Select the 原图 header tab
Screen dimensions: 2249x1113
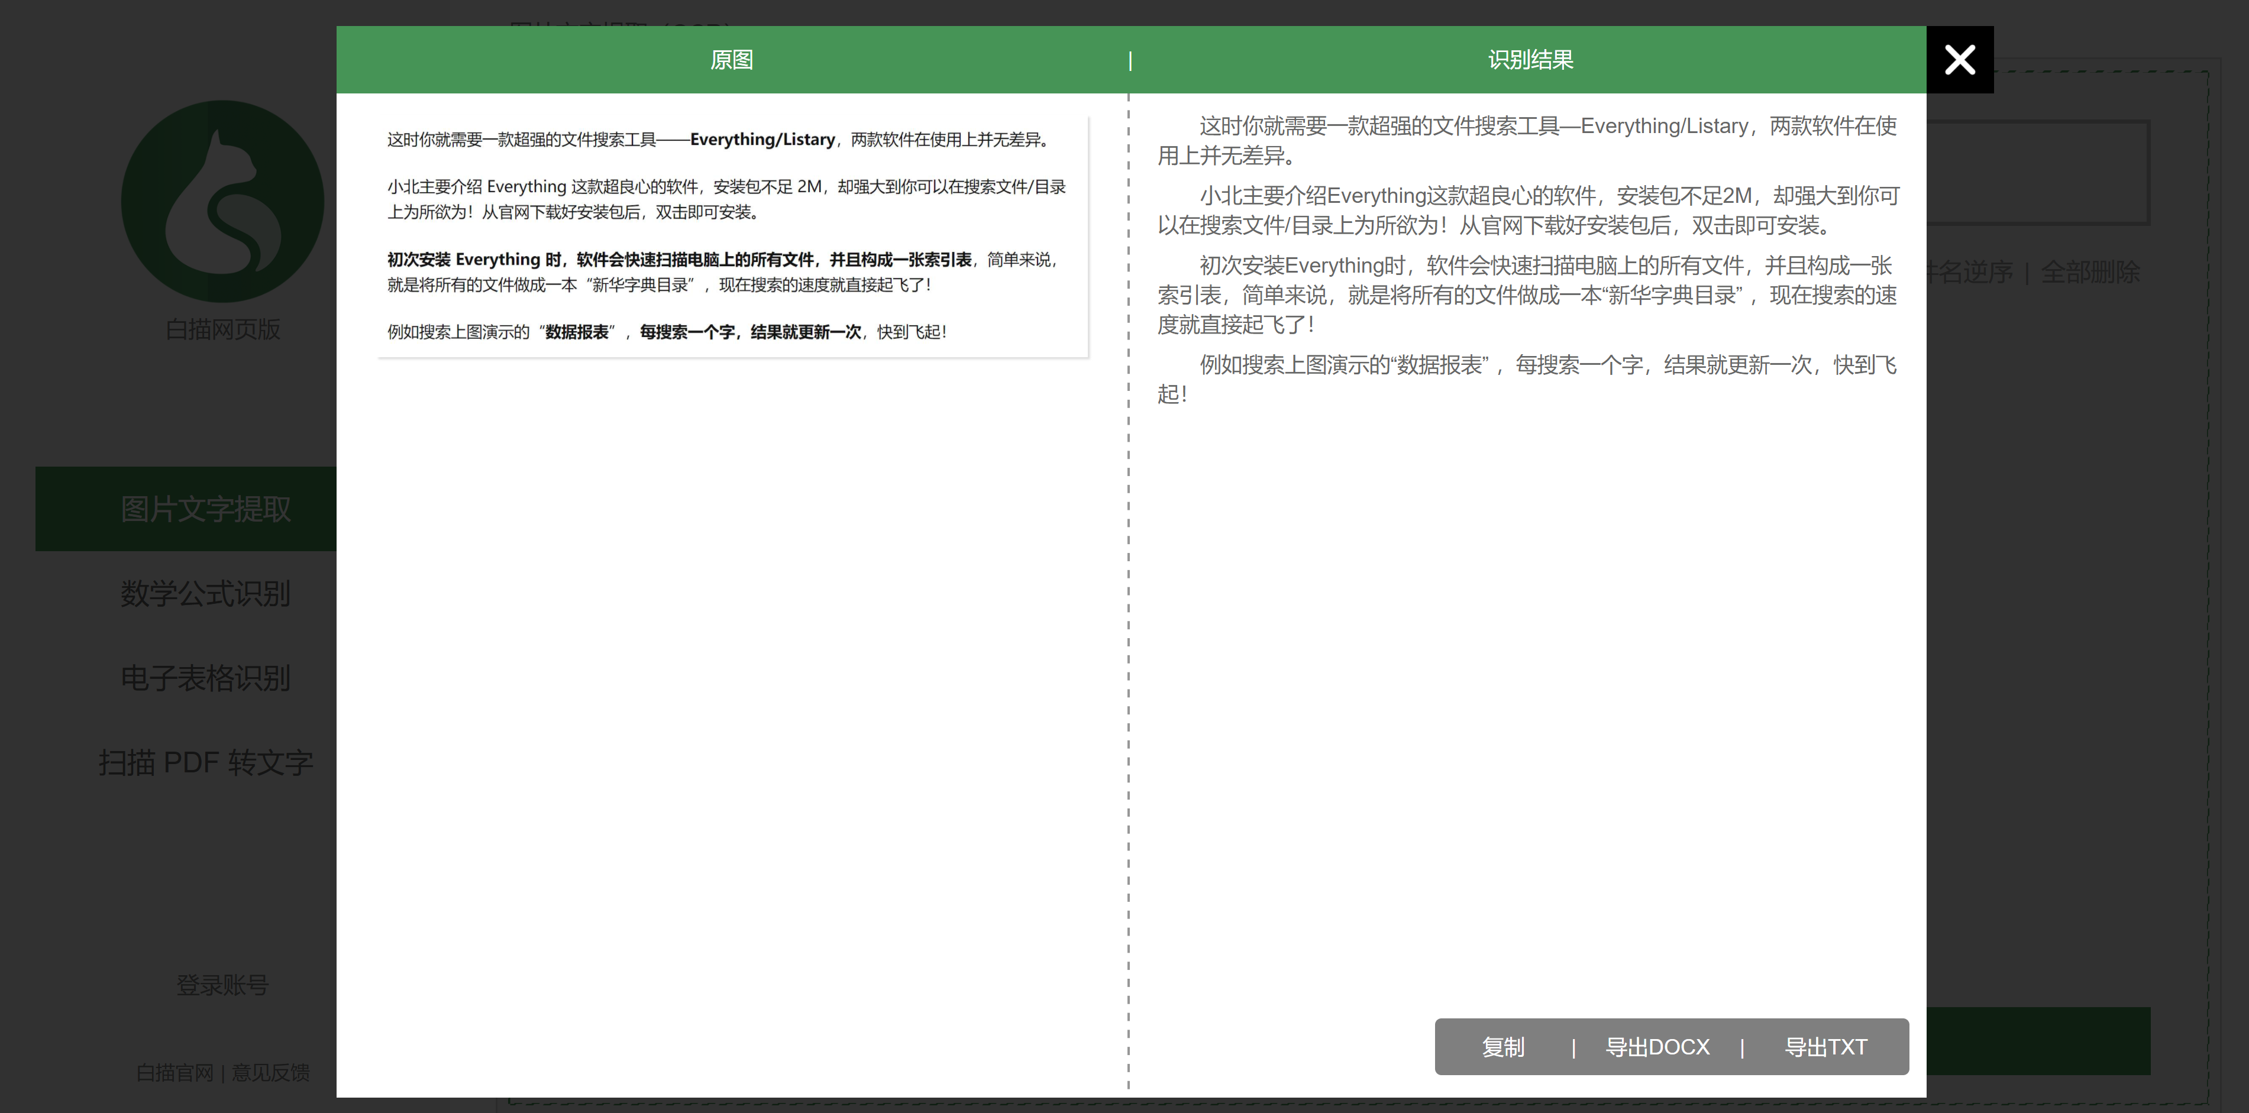click(x=732, y=59)
